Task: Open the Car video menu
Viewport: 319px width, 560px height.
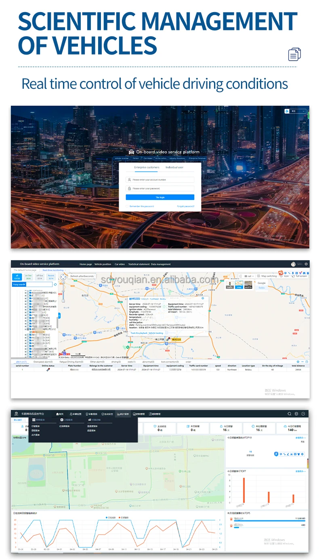Action: (120, 264)
